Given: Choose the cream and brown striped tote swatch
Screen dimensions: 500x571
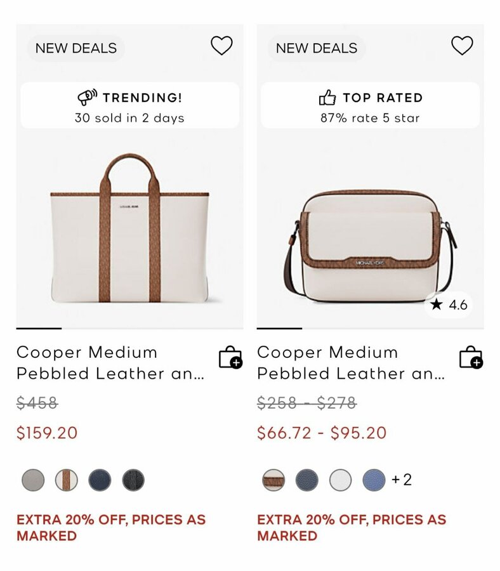Looking at the screenshot, I should pyautogui.click(x=67, y=480).
